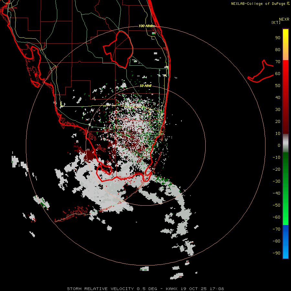Click the -80 value on the velocity scale
Screen dimensions: 291x291
coord(276,241)
